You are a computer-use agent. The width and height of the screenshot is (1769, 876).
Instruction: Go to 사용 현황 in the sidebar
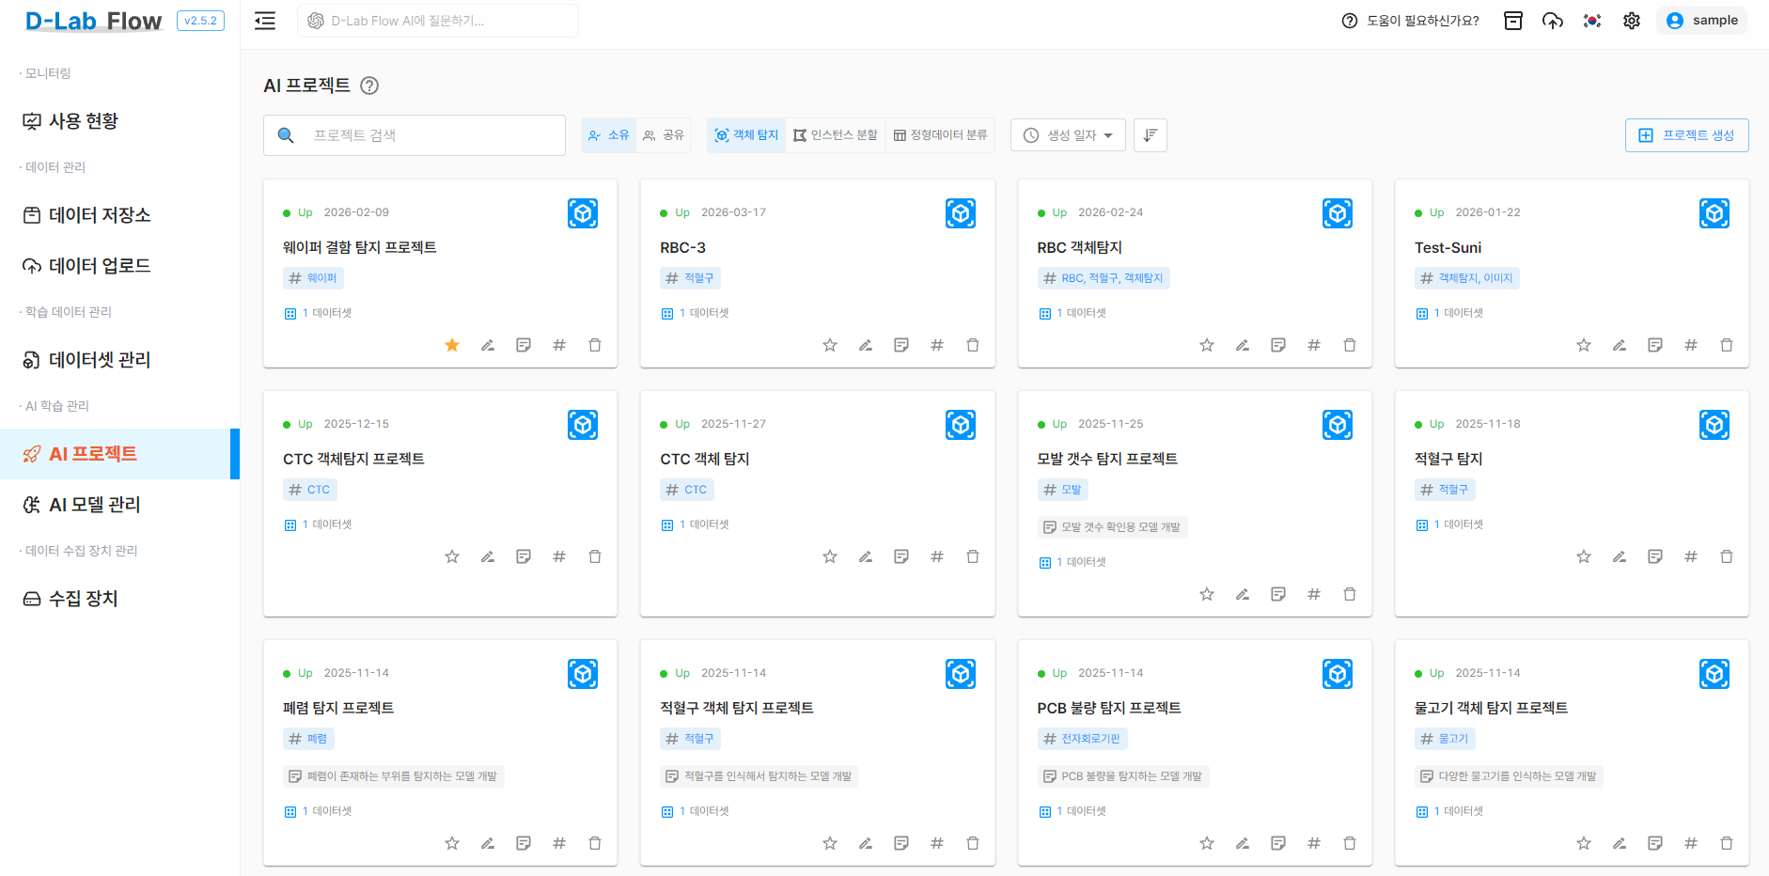pyautogui.click(x=119, y=121)
